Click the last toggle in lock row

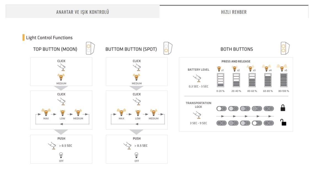coord(269,108)
